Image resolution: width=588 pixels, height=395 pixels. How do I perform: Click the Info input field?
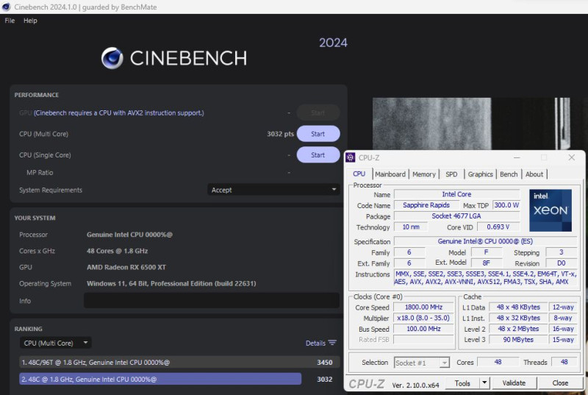[212, 300]
